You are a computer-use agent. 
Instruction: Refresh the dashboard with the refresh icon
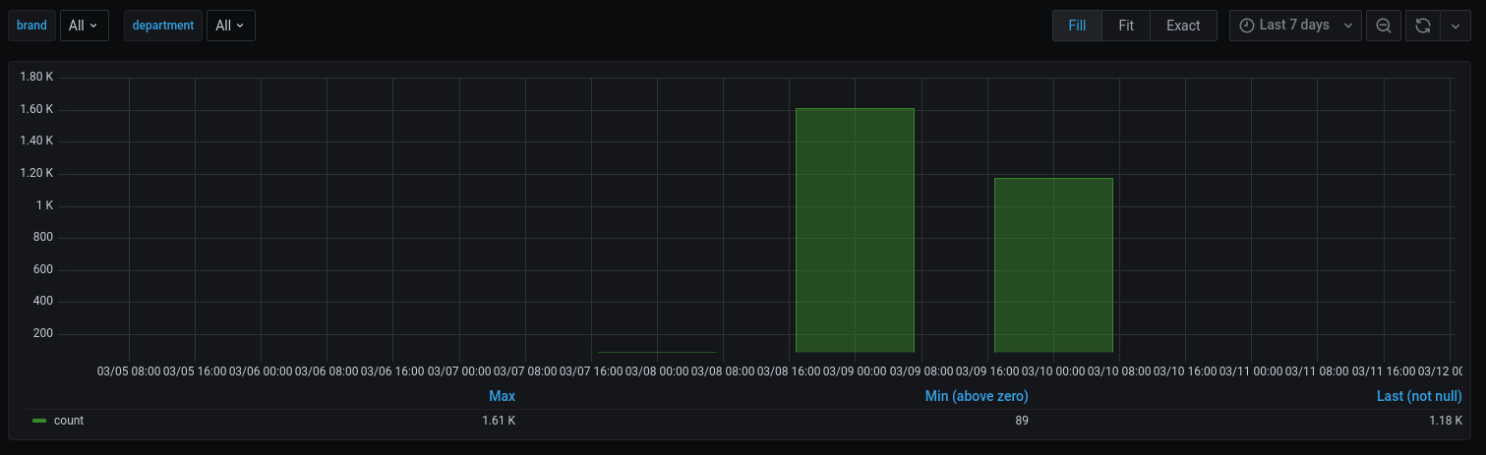pyautogui.click(x=1422, y=26)
